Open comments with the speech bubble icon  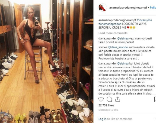[109, 99]
